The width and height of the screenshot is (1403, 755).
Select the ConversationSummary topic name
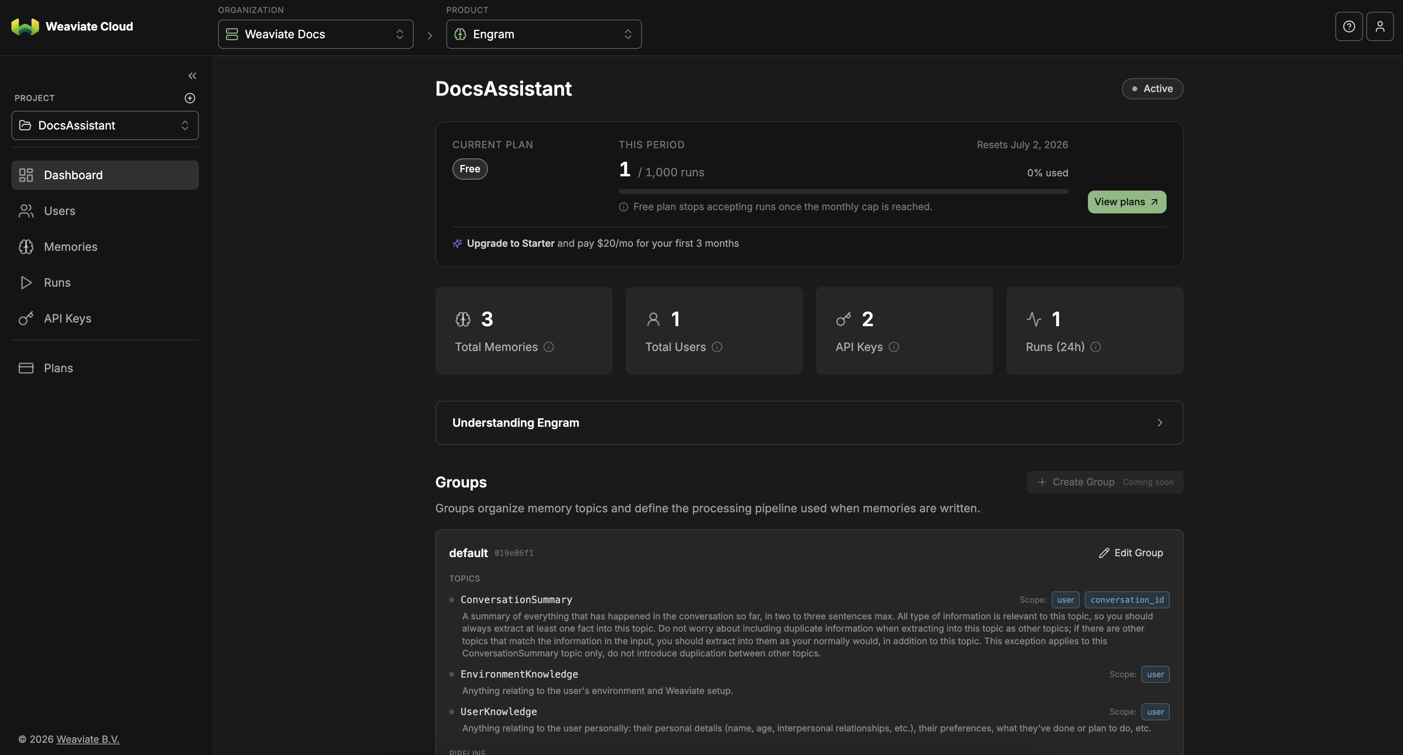coord(516,599)
